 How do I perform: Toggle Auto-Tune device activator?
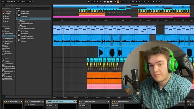pyautogui.click(x=5, y=101)
